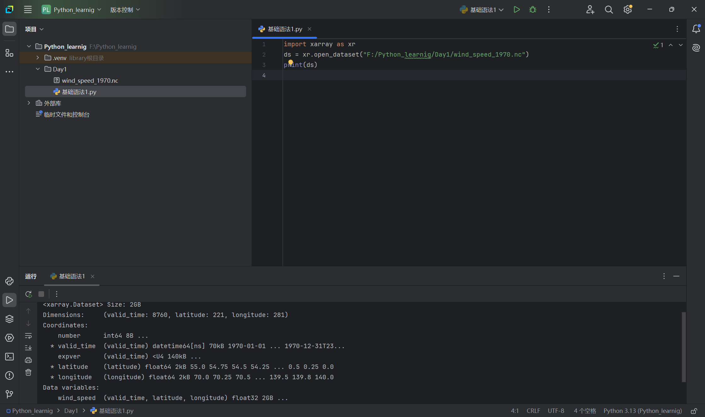Viewport: 705px width, 417px height.
Task: Open the Problems tool window icon
Action: click(9, 375)
